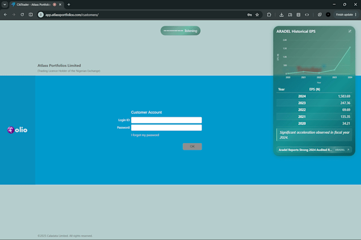Click the Atlass Portfolios Limited heading
This screenshot has width=361, height=240.
59,66
